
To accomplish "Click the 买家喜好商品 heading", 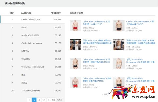I will click(76, 13).
